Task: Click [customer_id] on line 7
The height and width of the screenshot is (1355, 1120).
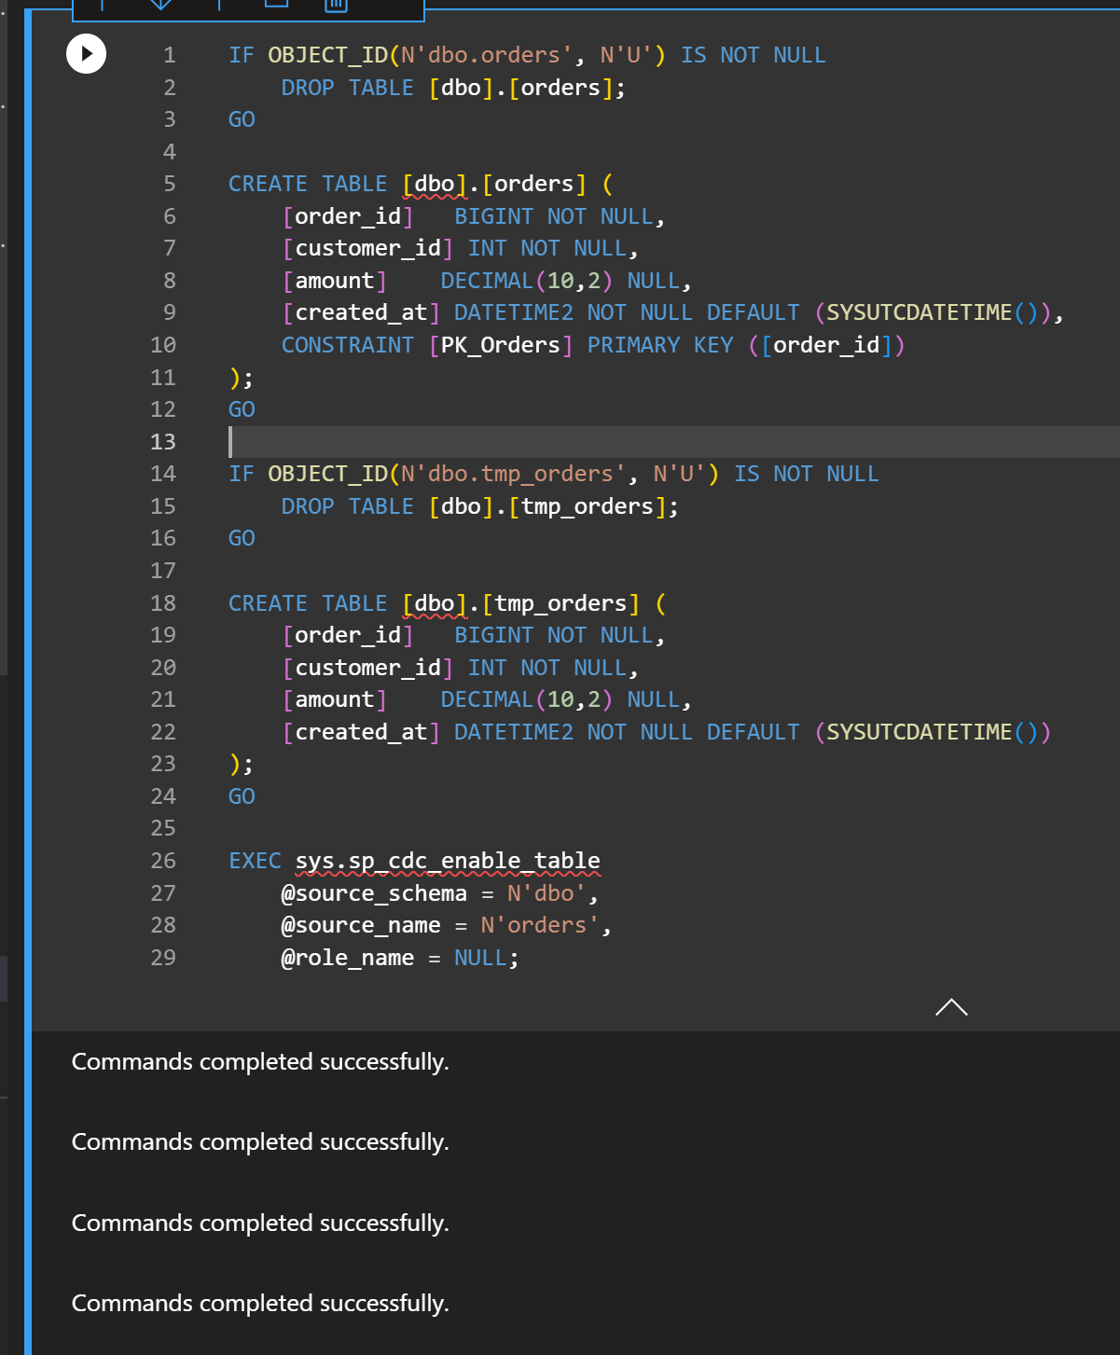Action: (x=367, y=248)
